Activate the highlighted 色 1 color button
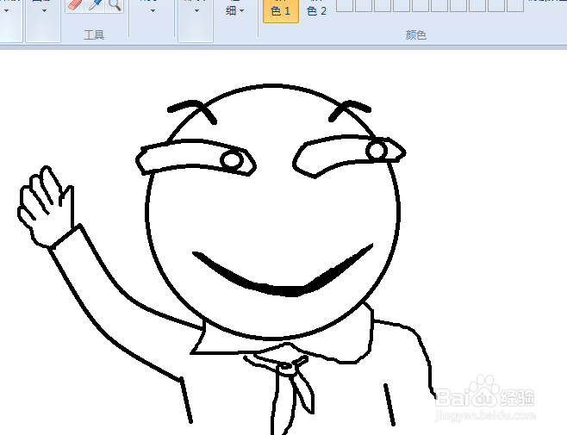 point(281,11)
